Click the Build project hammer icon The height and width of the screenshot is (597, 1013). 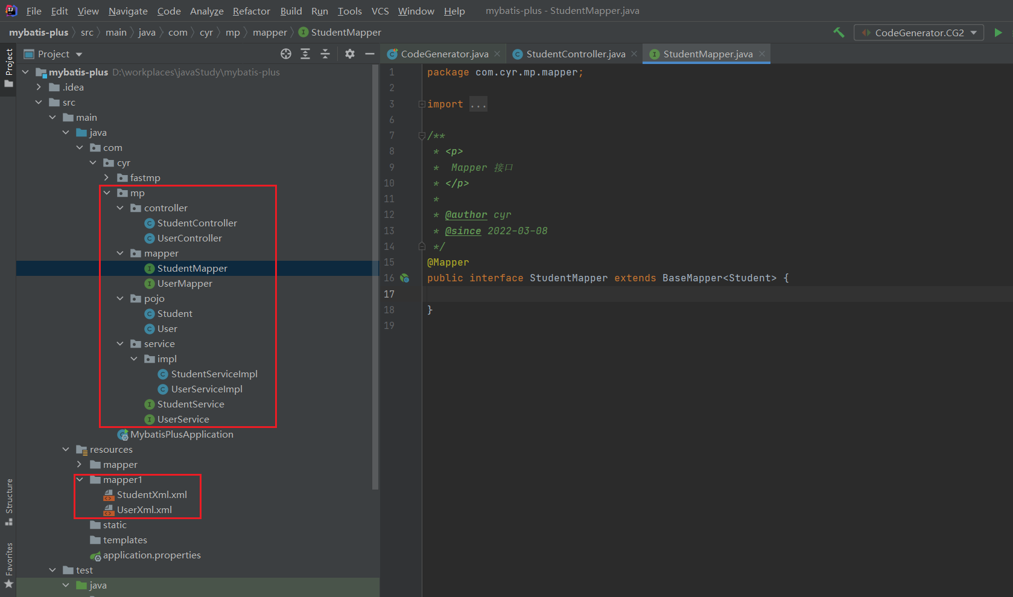click(x=839, y=33)
